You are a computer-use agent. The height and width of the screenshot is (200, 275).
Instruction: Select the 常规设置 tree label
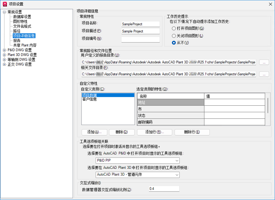click(x=15, y=12)
